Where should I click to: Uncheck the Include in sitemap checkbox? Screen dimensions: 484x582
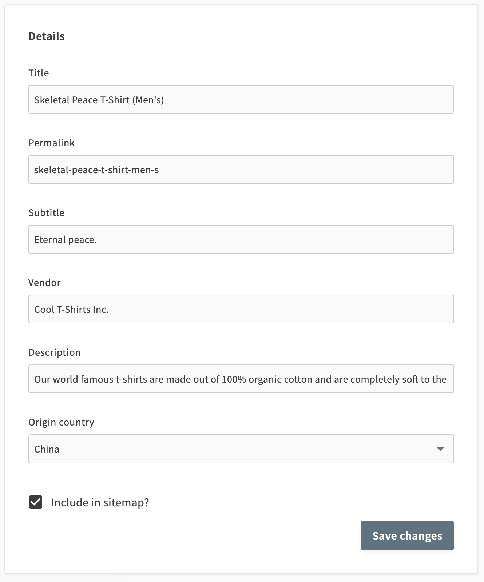[36, 502]
